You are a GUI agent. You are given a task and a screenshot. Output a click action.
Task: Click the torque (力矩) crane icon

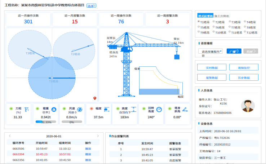26,109
